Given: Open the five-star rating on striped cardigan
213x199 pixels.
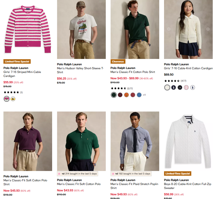Looking at the screenshot, I should pos(13,92).
